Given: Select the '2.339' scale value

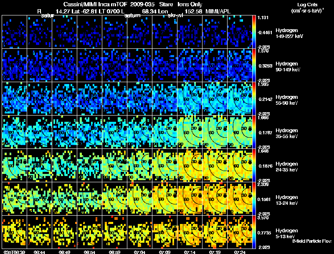Looking at the screenshot, I should pos(263,184).
